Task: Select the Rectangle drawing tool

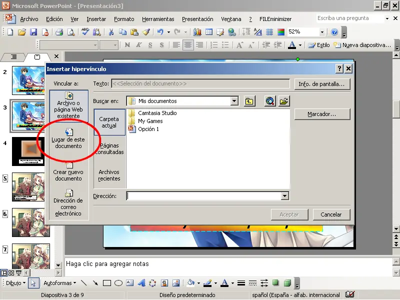Action: [x=107, y=283]
